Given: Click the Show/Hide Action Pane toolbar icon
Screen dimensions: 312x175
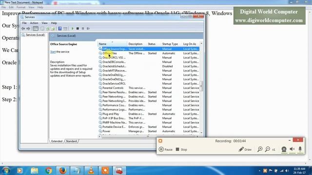Looking at the screenshot, I should point(65,29).
